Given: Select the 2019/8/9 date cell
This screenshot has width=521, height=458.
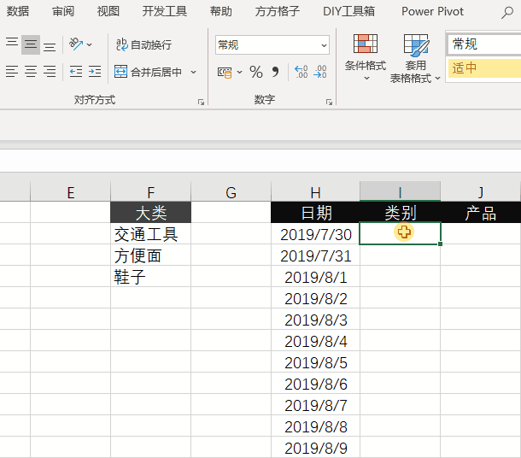Looking at the screenshot, I should tap(315, 447).
